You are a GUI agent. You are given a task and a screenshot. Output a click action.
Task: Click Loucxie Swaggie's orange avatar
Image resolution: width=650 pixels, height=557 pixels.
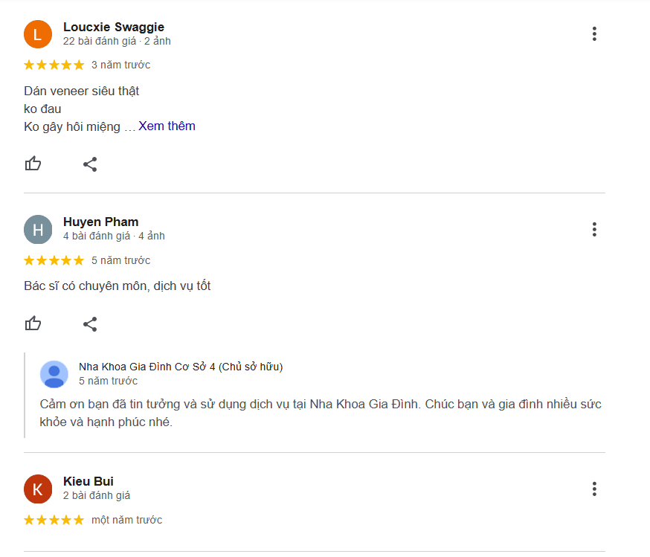pyautogui.click(x=38, y=34)
